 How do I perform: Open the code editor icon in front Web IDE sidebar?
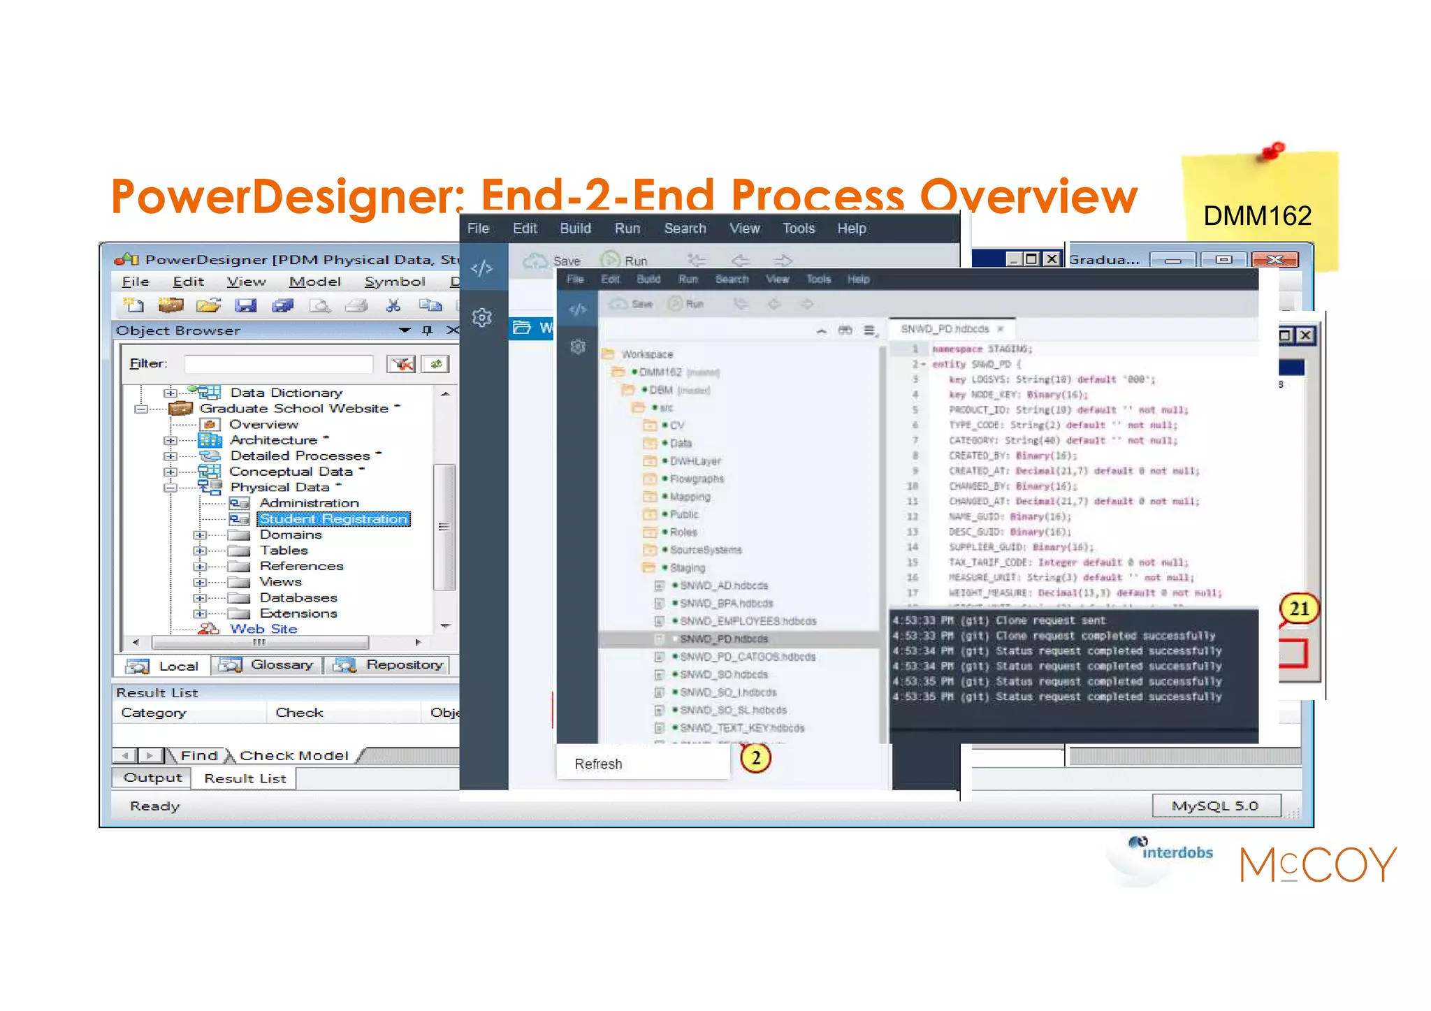click(578, 309)
